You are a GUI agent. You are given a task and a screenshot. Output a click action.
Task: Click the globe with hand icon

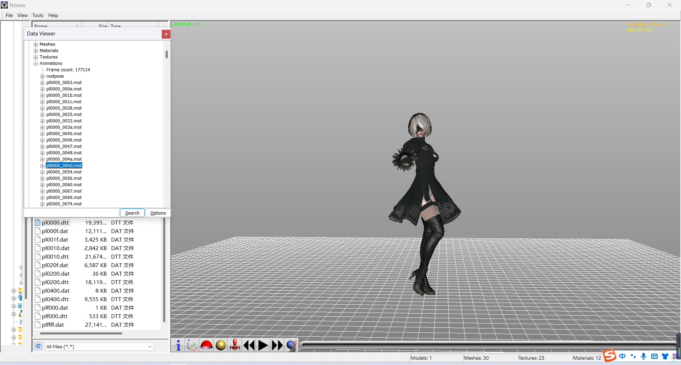[292, 345]
